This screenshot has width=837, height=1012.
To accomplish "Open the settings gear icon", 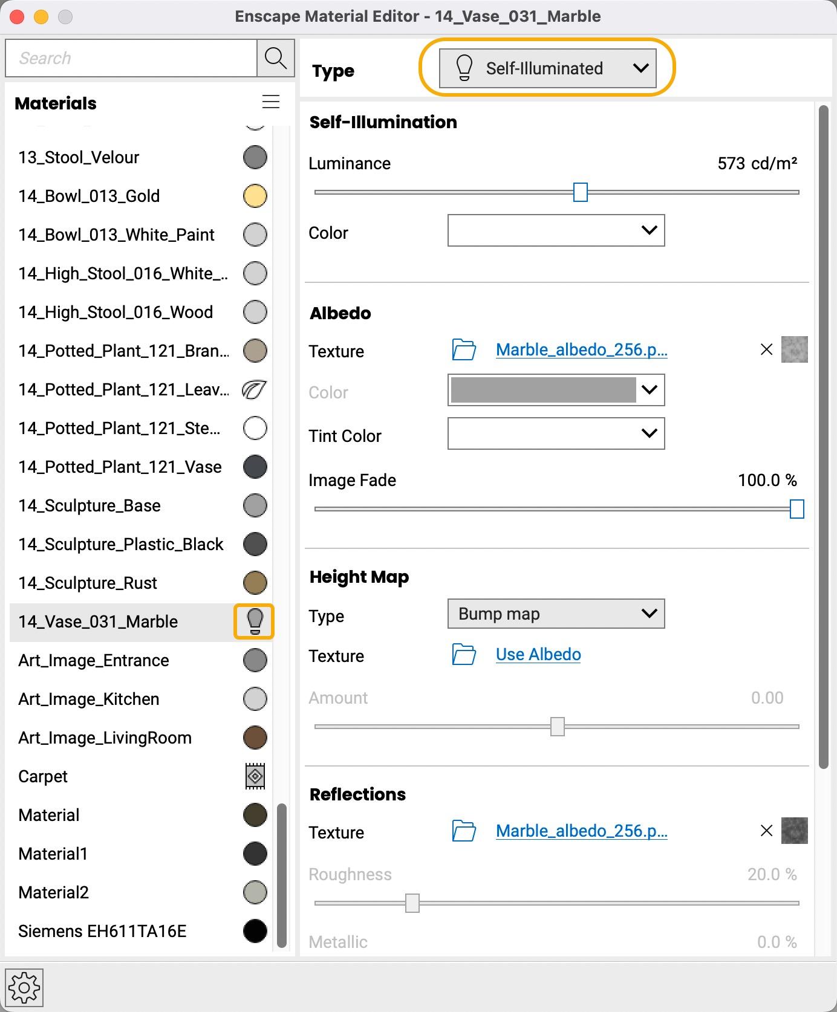I will pos(24,988).
